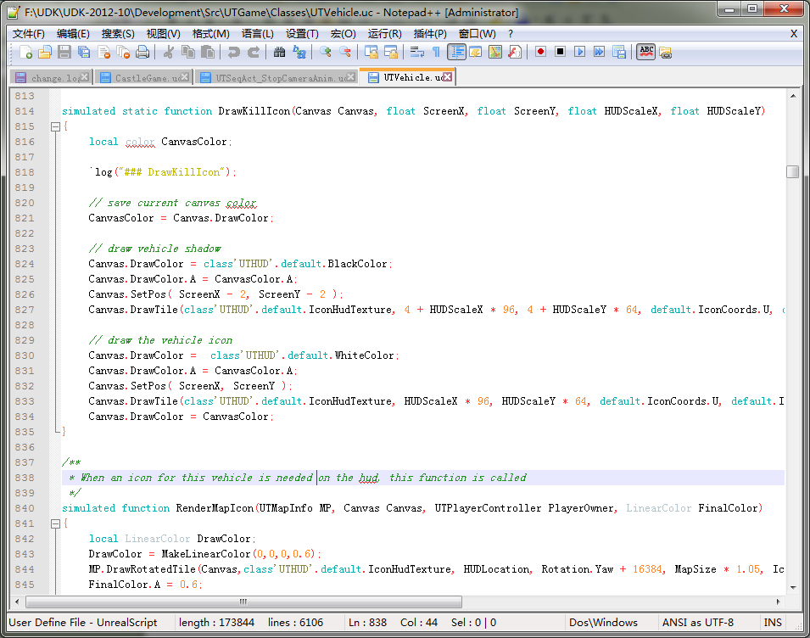
Task: Close the UTVehicle.uc tab
Action: pos(448,77)
